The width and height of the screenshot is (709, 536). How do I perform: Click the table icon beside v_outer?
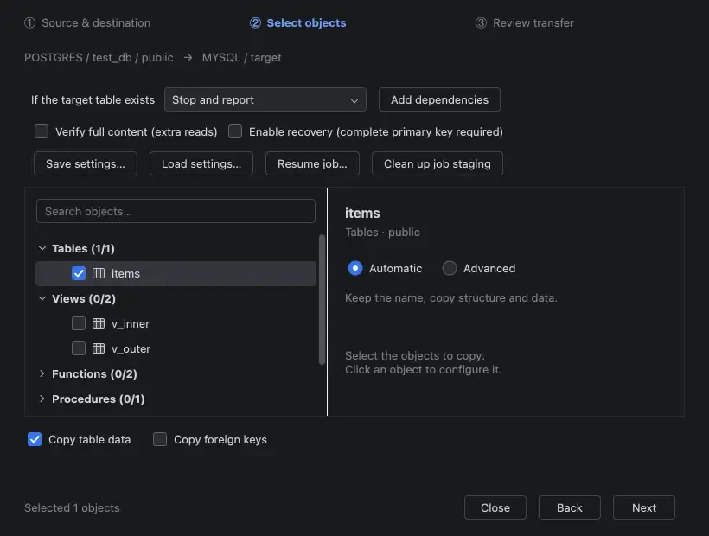99,348
